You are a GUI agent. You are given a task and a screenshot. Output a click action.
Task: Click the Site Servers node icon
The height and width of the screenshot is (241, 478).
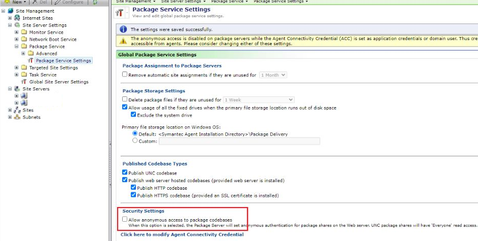[x=17, y=89]
